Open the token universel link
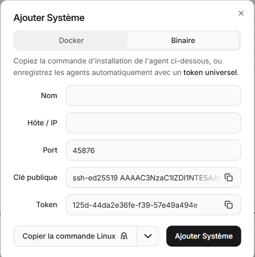The image size is (255, 257). point(210,72)
